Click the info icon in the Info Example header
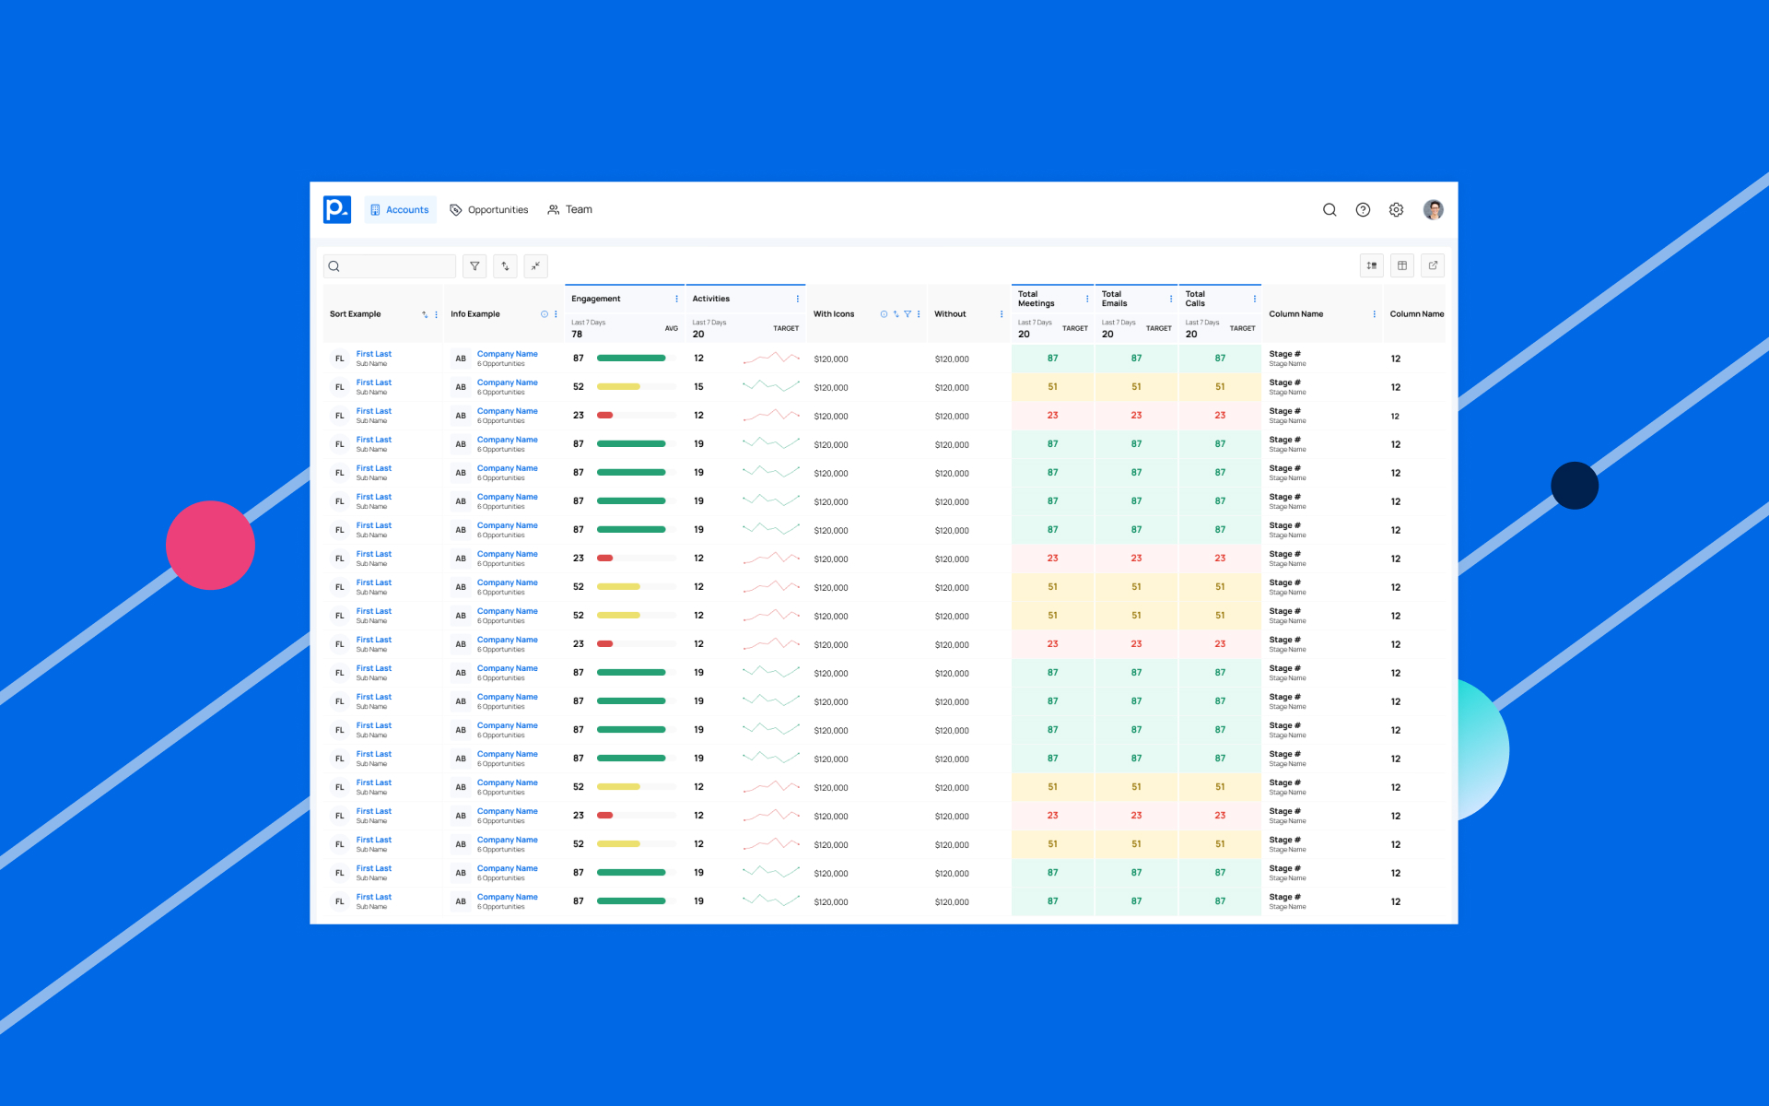This screenshot has width=1769, height=1106. 545,313
